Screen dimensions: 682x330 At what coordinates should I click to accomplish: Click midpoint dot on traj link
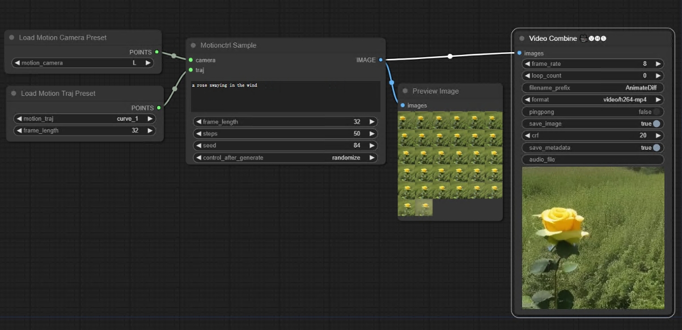pos(175,88)
